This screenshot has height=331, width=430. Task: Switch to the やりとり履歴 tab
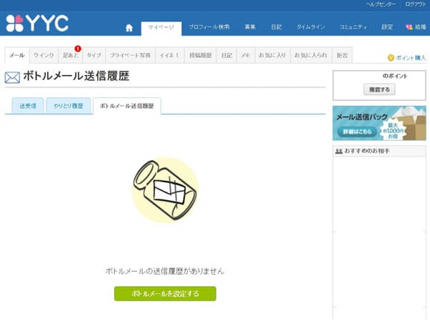click(x=69, y=106)
